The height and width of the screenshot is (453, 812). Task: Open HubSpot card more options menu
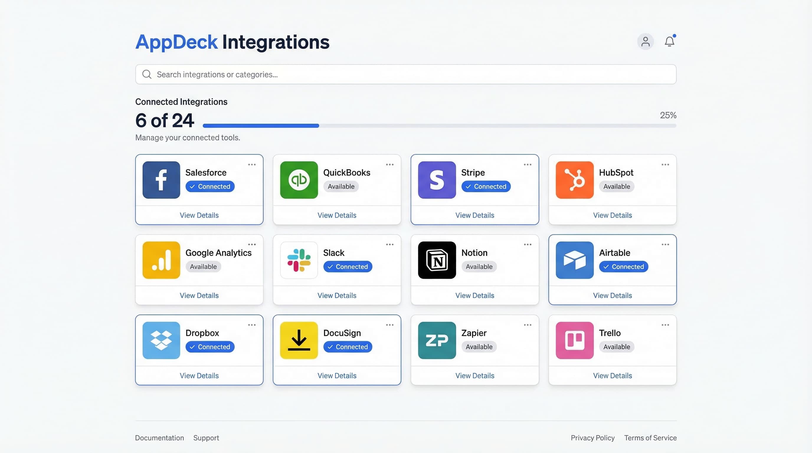coord(665,165)
